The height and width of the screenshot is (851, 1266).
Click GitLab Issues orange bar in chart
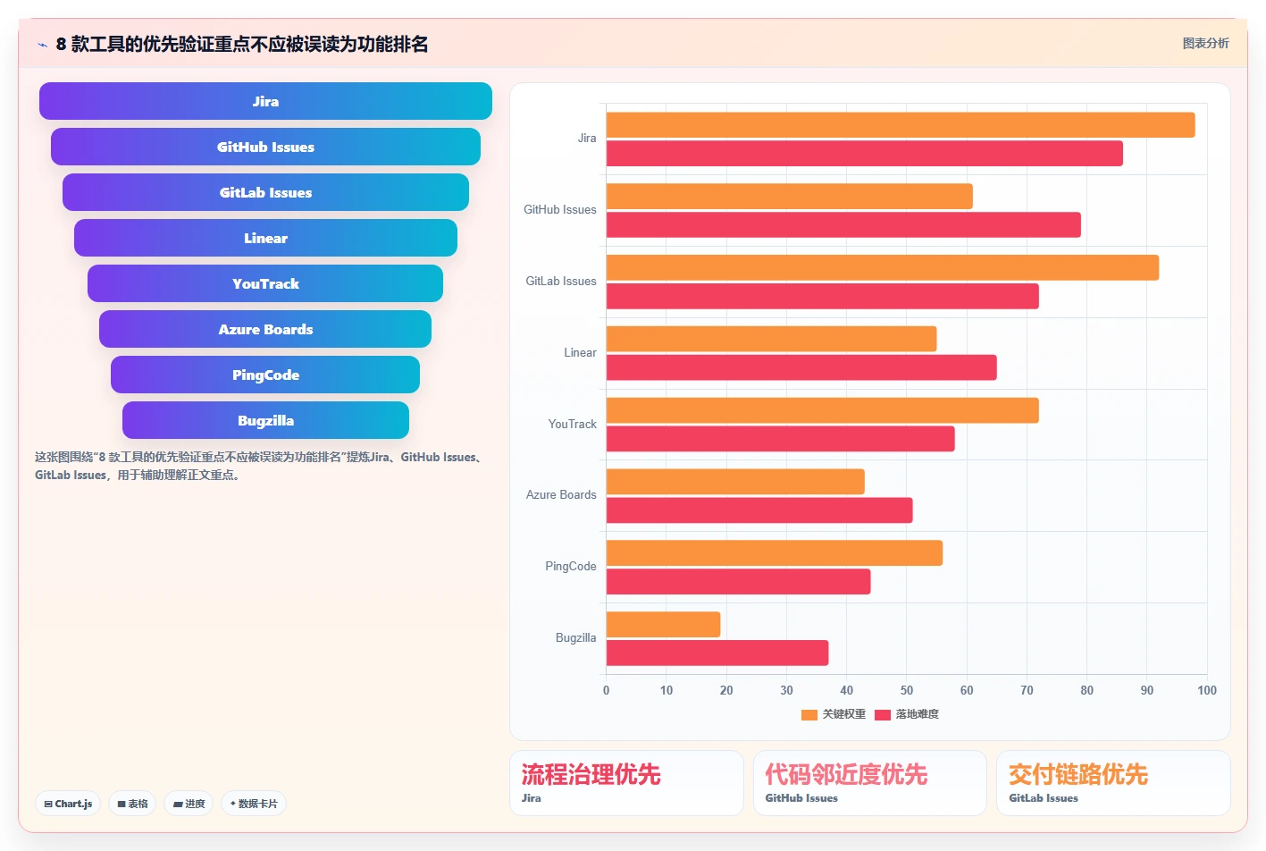[x=883, y=267]
